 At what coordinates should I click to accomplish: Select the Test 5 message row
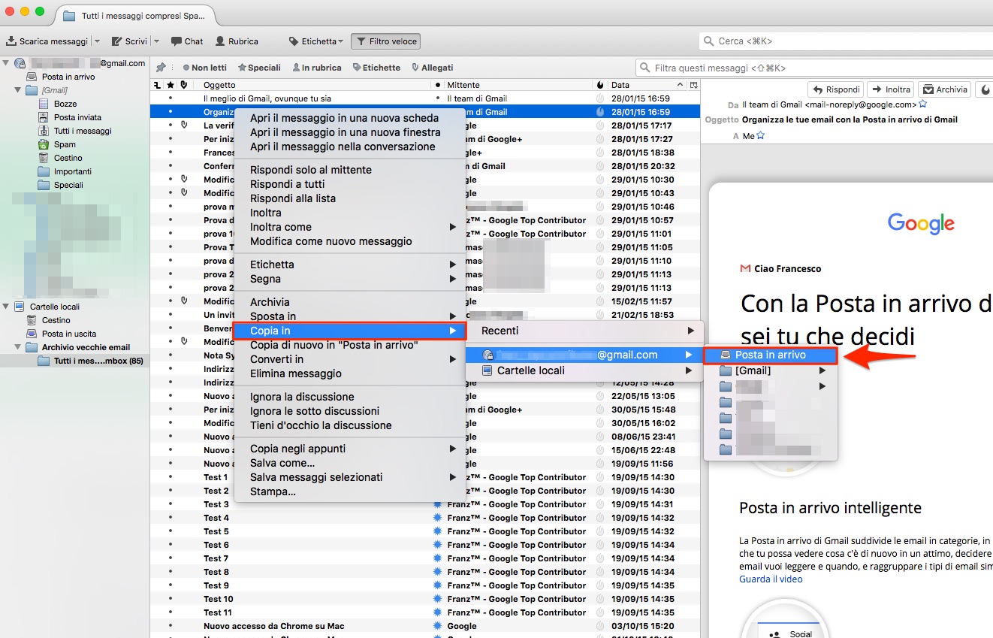tap(425, 531)
